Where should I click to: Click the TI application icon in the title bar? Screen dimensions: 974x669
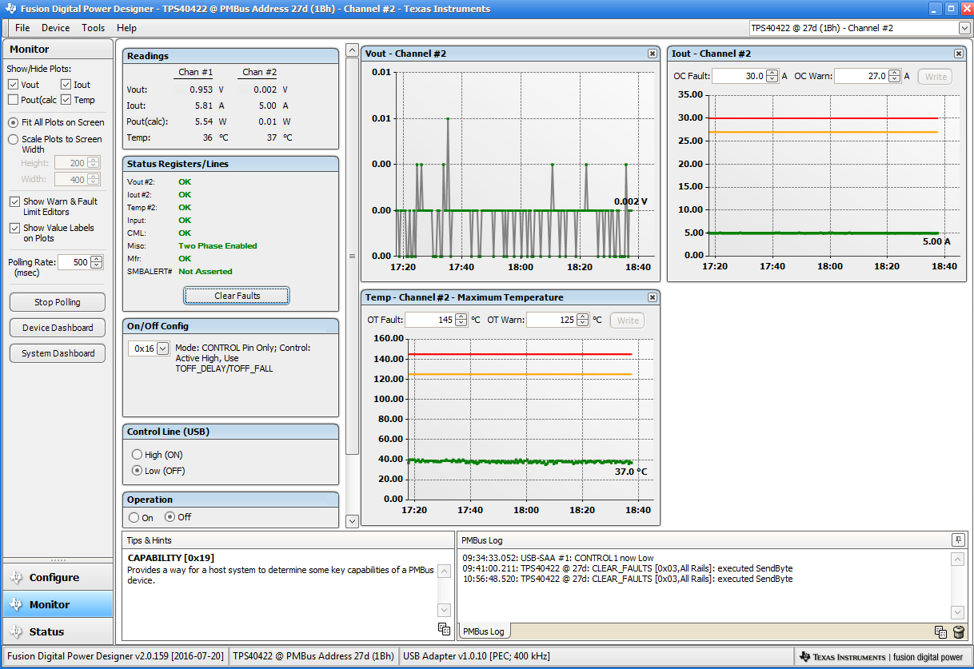[10, 9]
